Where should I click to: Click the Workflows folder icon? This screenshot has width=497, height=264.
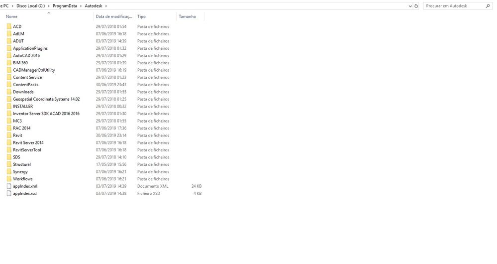pos(9,179)
